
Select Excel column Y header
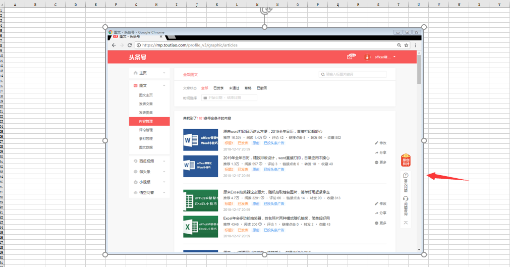click(499, 5)
